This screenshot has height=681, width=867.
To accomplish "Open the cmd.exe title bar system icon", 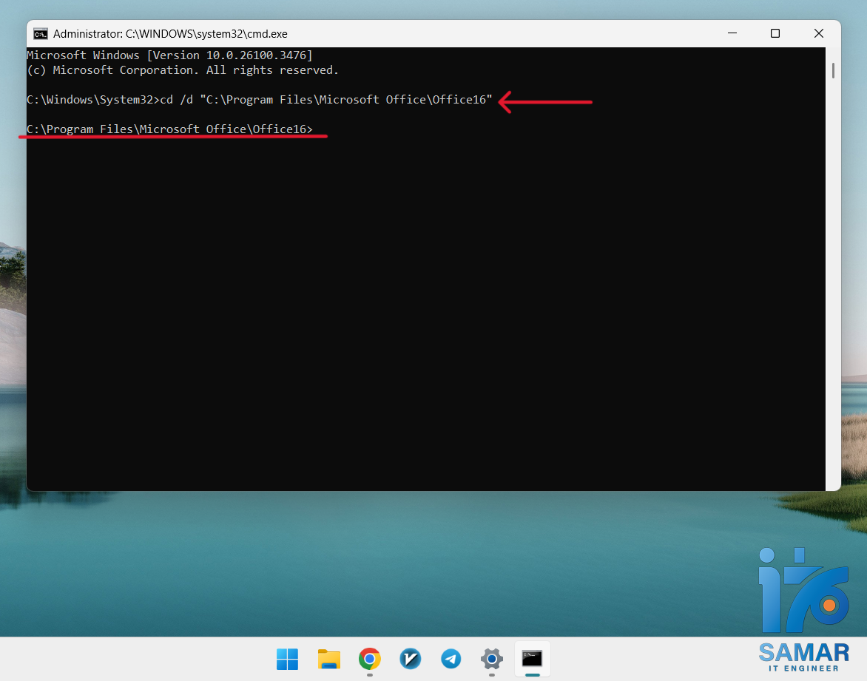I will [x=41, y=33].
